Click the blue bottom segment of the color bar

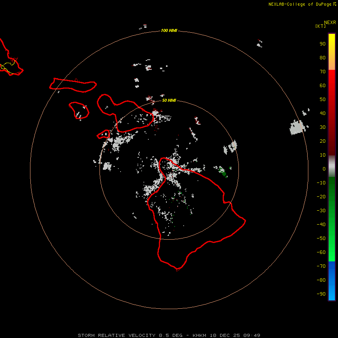click(x=332, y=281)
